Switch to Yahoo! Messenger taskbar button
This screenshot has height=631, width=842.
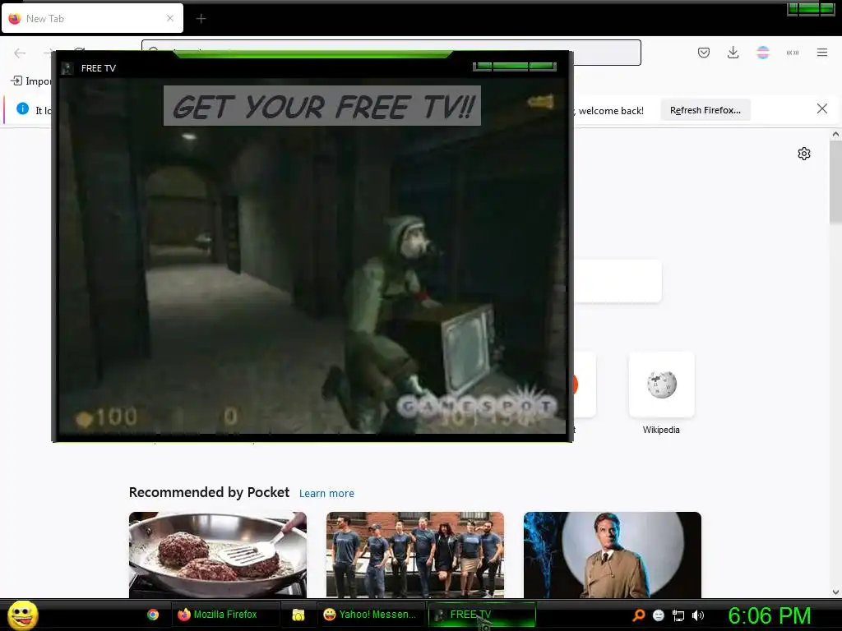pyautogui.click(x=371, y=615)
